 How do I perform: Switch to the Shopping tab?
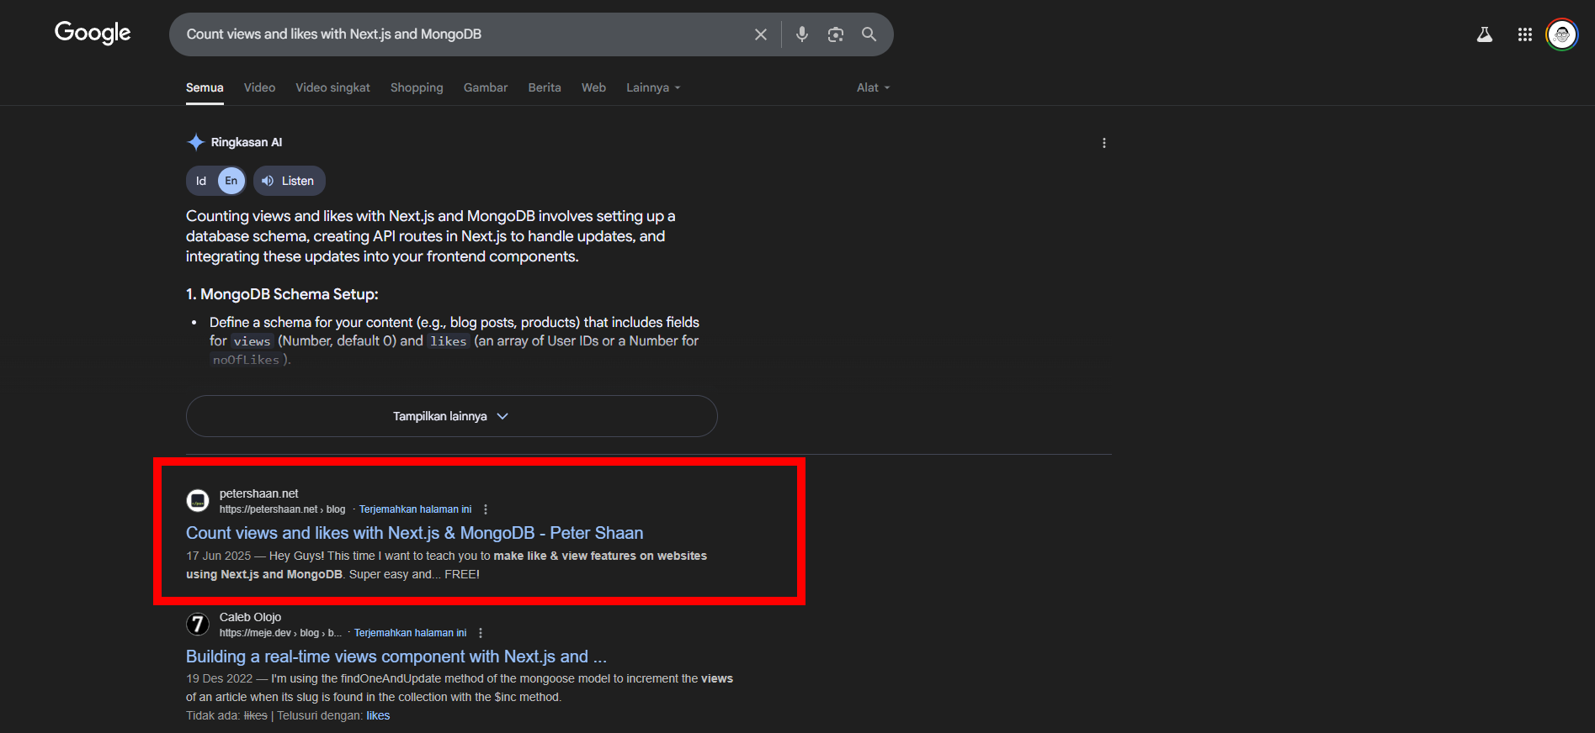point(417,87)
